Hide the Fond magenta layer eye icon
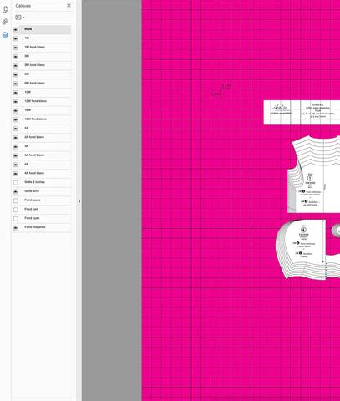Image resolution: width=340 pixels, height=401 pixels. [16, 227]
